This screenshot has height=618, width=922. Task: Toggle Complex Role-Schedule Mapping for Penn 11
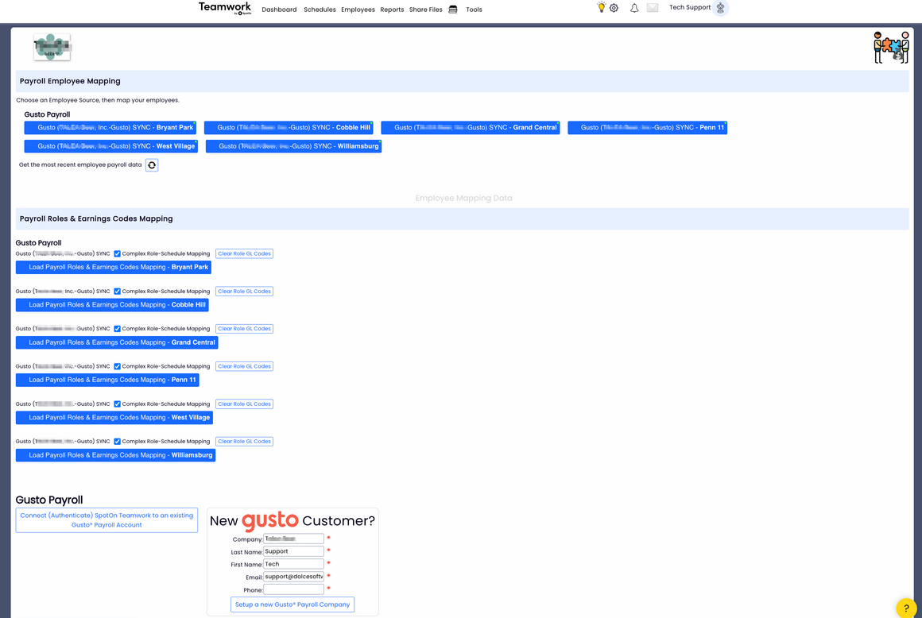[x=117, y=366]
